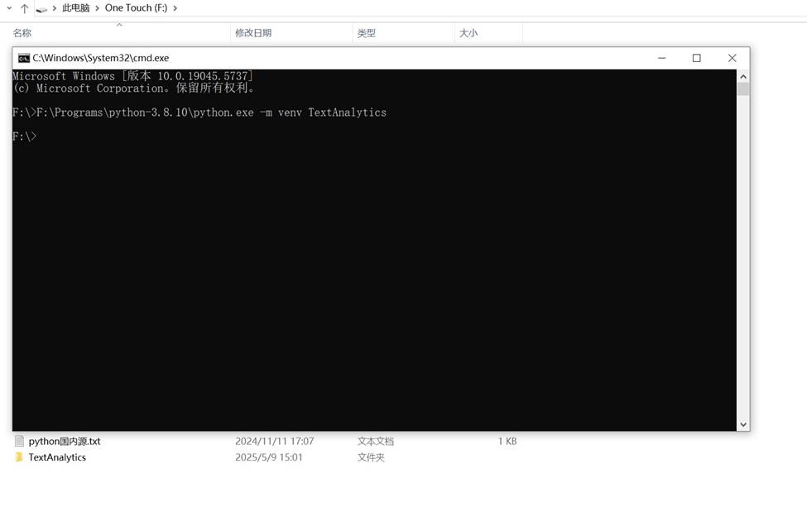Minimize the cmd.exe window

tap(661, 58)
